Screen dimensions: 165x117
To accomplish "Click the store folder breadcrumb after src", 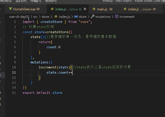I will (45, 17).
